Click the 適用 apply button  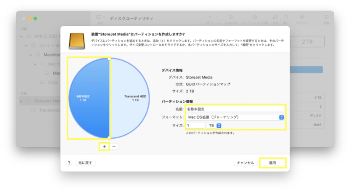click(272, 163)
